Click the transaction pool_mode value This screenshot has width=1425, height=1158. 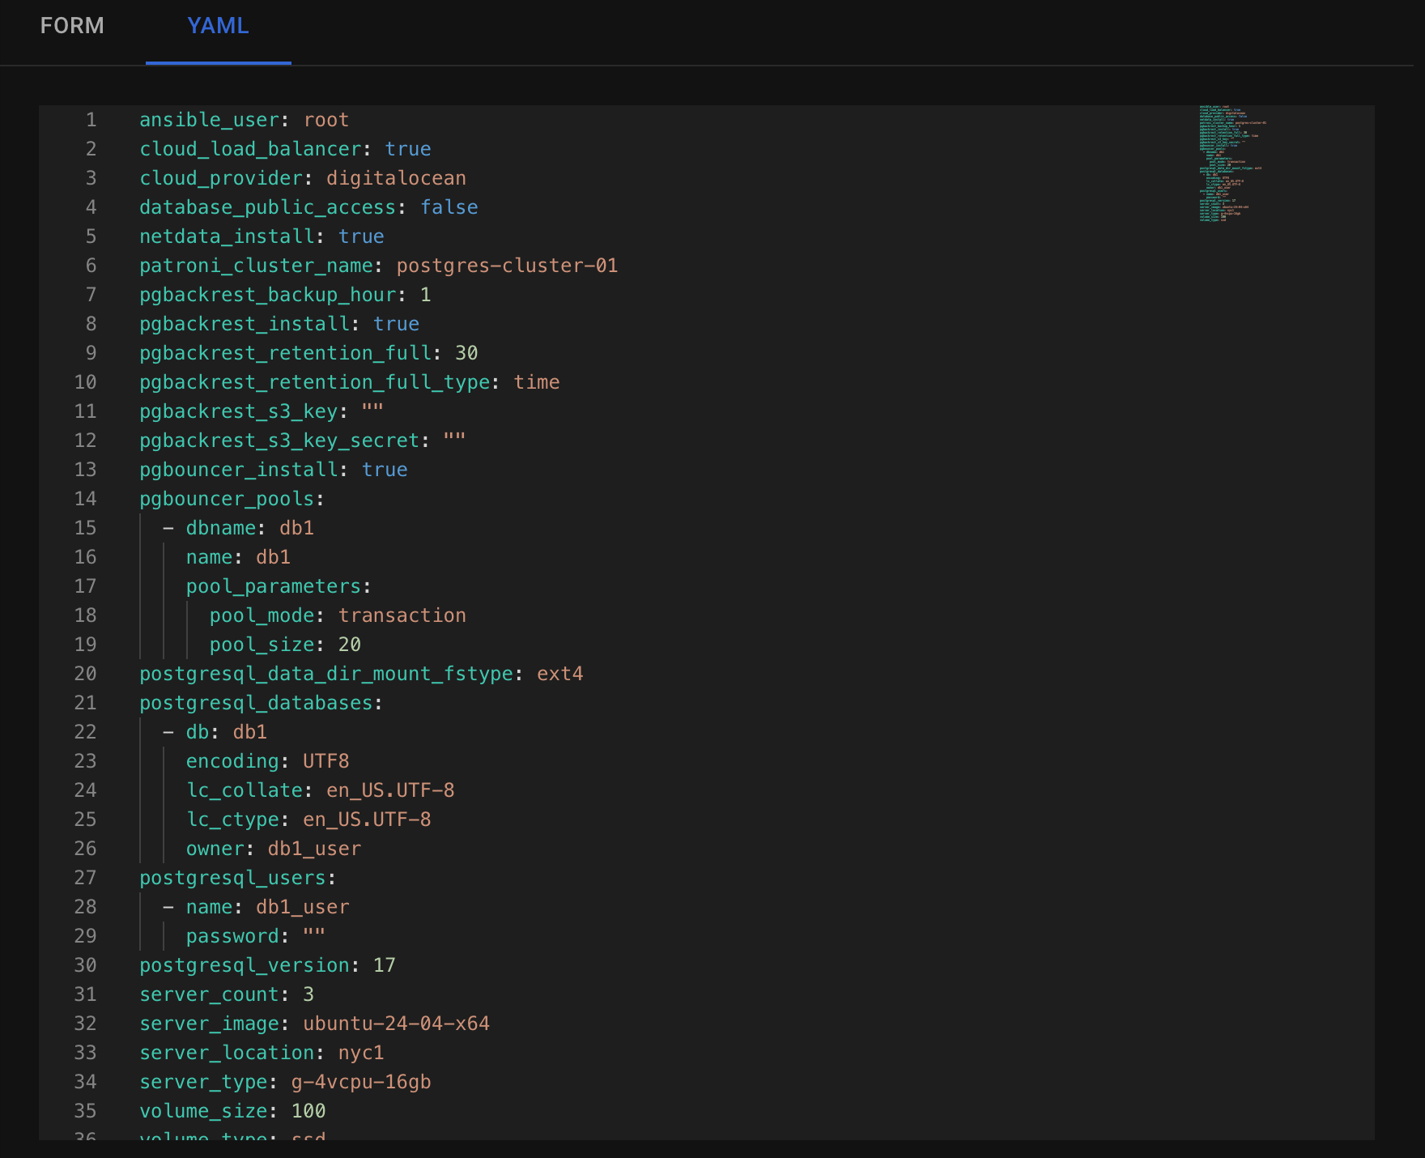pyautogui.click(x=402, y=615)
